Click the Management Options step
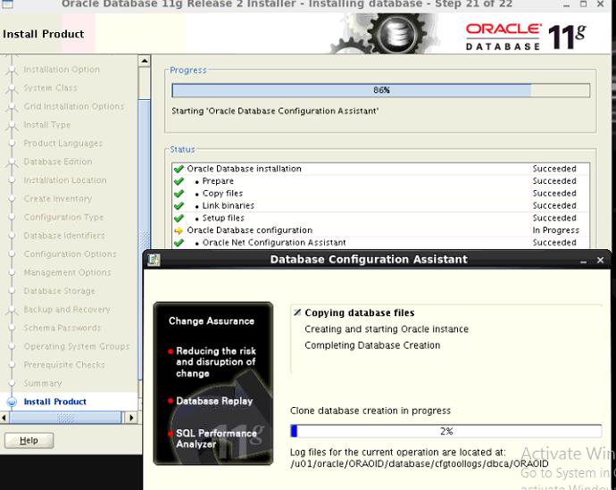The width and height of the screenshot is (616, 490). coord(67,272)
